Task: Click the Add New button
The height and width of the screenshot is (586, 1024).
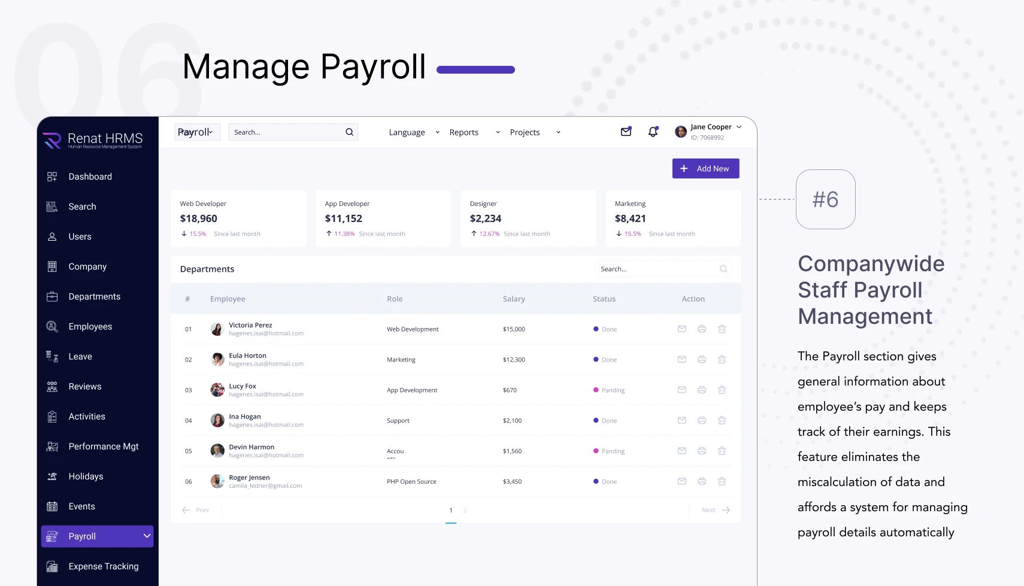Action: click(705, 169)
